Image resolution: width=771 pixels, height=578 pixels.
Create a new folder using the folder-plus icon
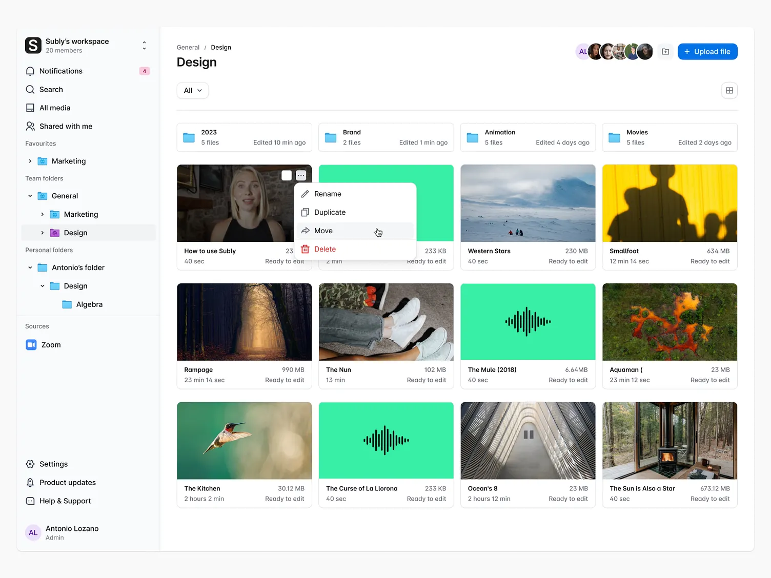(x=665, y=51)
